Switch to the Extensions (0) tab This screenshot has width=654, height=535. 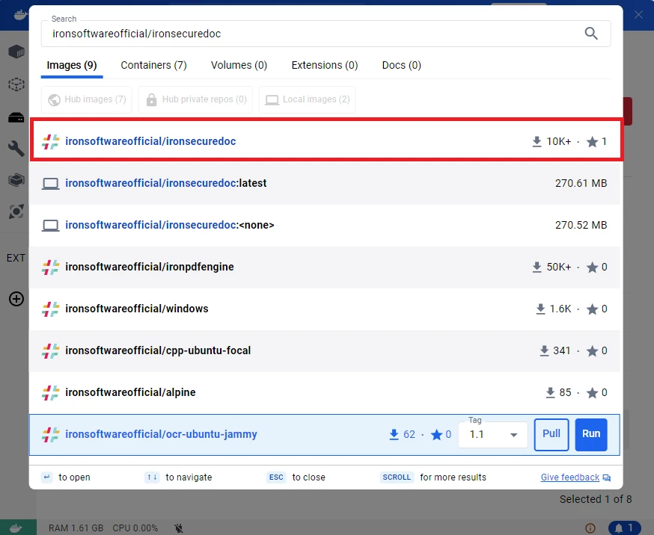coord(324,65)
